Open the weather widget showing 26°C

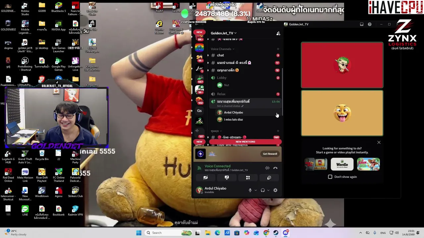tap(15, 233)
